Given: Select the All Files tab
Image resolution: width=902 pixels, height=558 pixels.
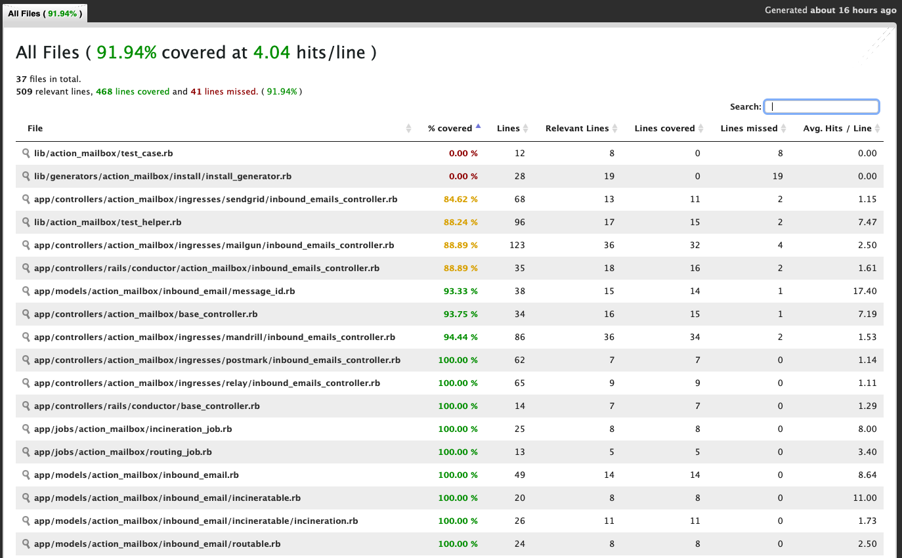Looking at the screenshot, I should [x=45, y=13].
